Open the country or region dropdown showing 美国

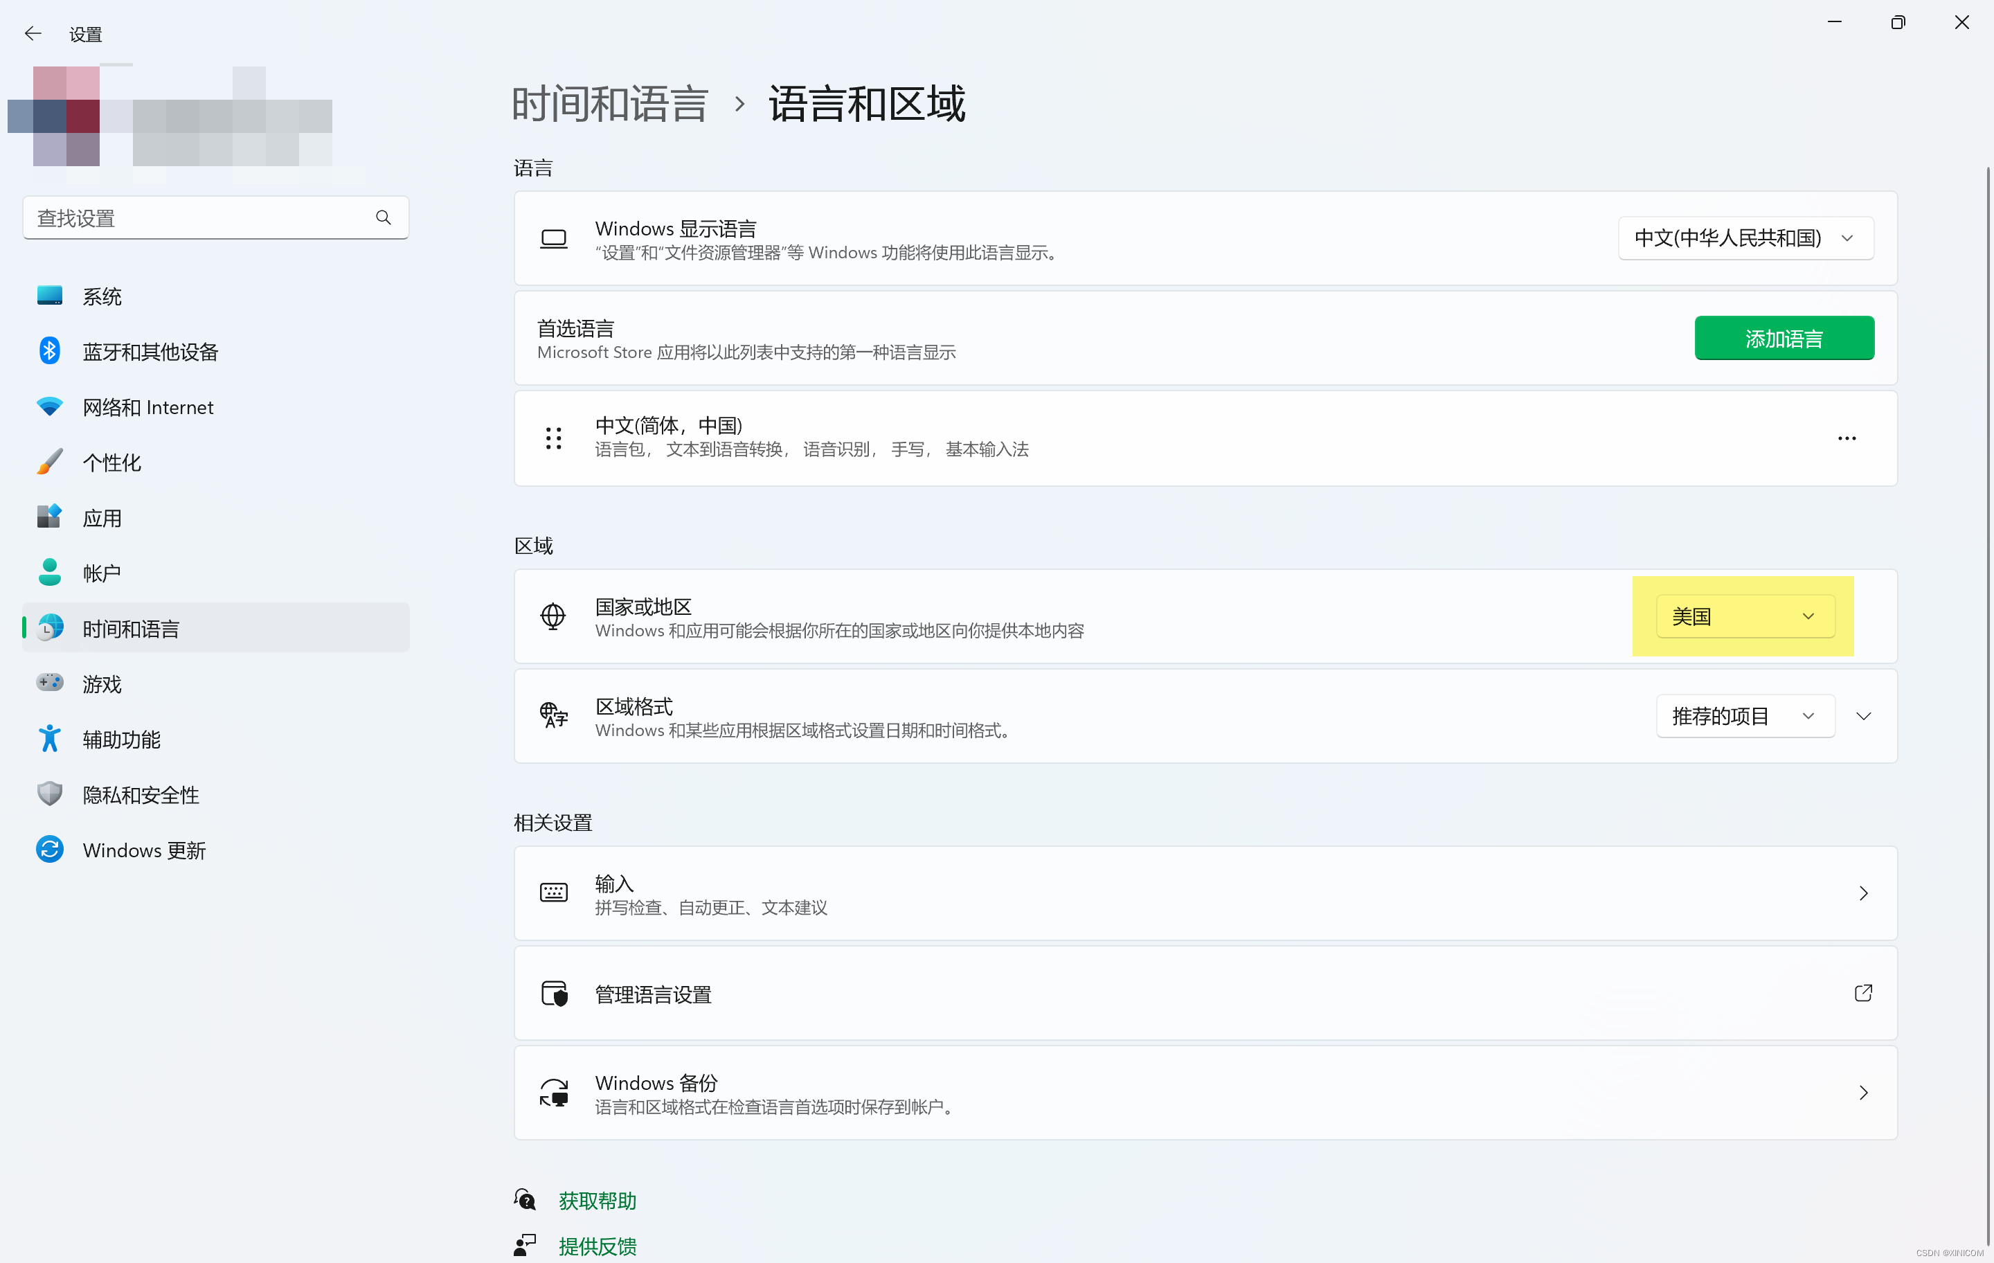[1745, 616]
